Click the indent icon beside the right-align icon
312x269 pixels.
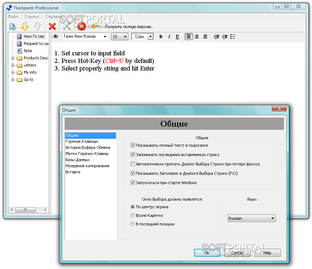216,37
